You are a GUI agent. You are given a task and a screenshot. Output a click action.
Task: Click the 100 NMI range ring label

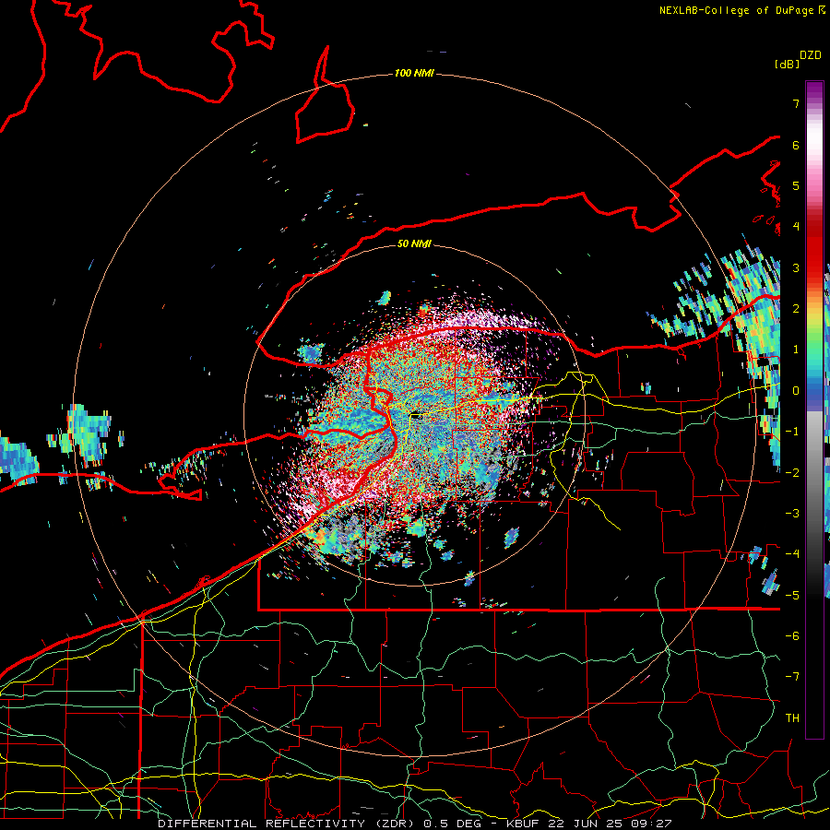(414, 73)
